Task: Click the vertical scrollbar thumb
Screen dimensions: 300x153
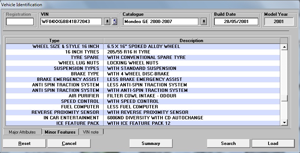Action: 284,98
